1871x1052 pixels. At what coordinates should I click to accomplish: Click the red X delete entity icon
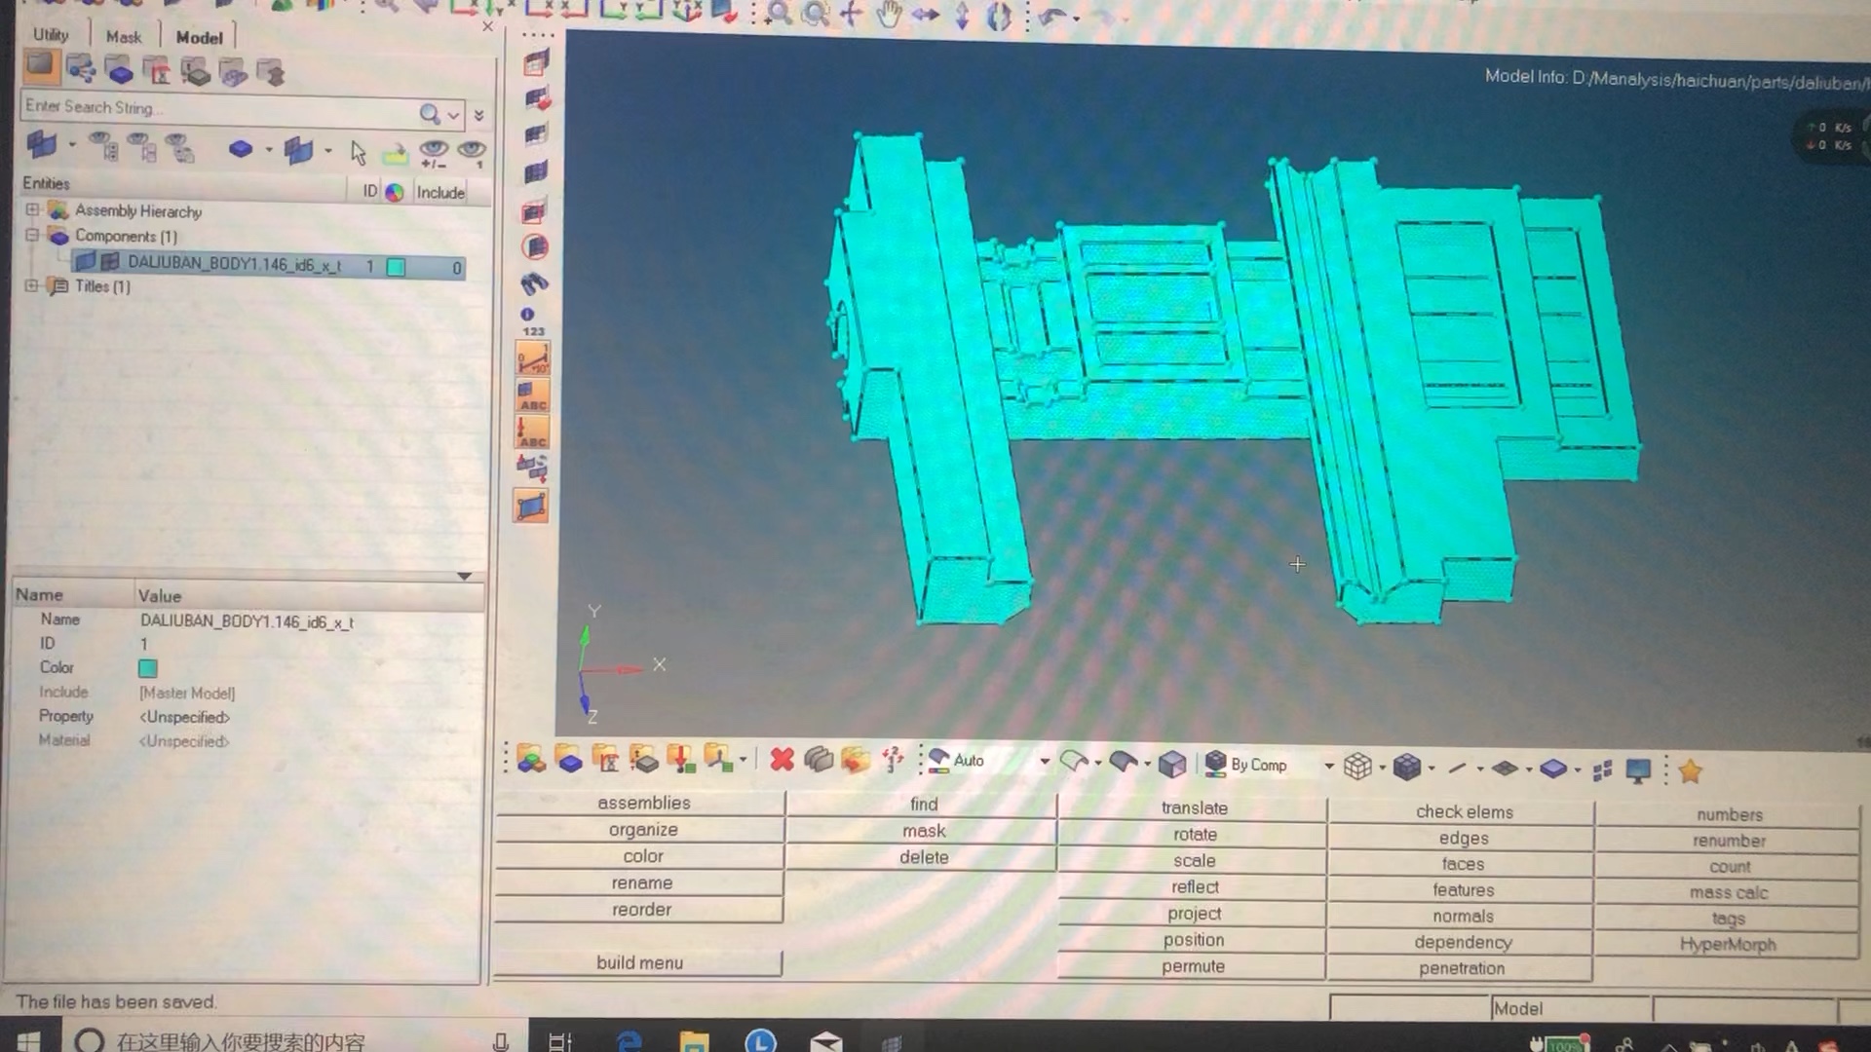click(x=782, y=760)
